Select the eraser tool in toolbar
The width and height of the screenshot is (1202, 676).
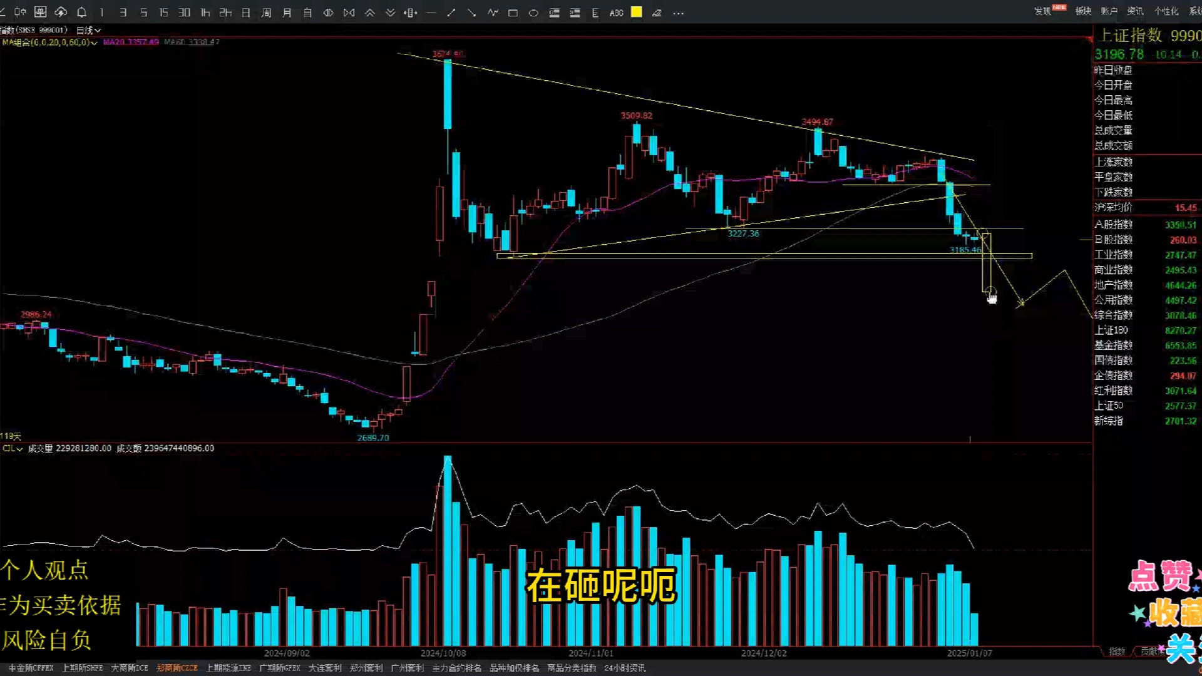pos(657,13)
